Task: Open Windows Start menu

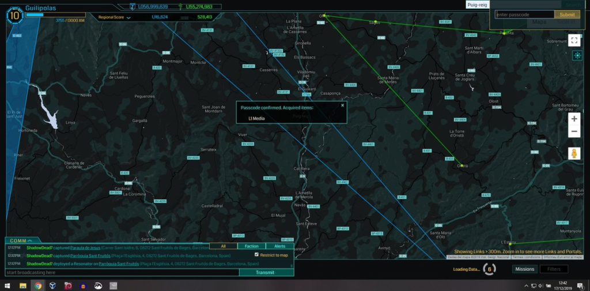Action: (7, 286)
